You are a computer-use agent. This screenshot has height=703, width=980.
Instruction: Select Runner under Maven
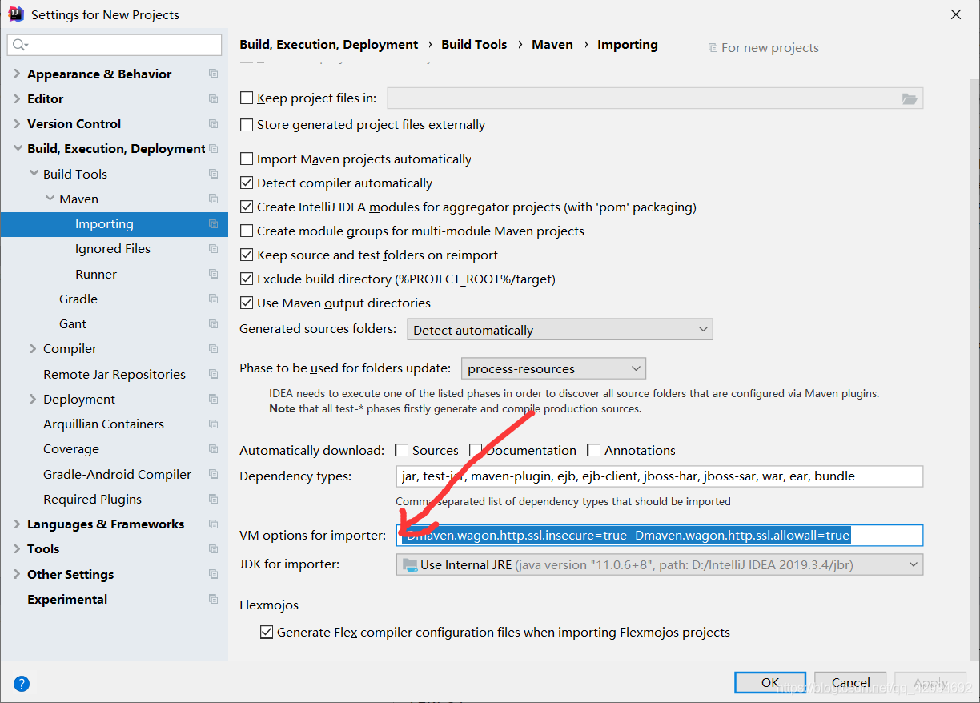pos(96,274)
